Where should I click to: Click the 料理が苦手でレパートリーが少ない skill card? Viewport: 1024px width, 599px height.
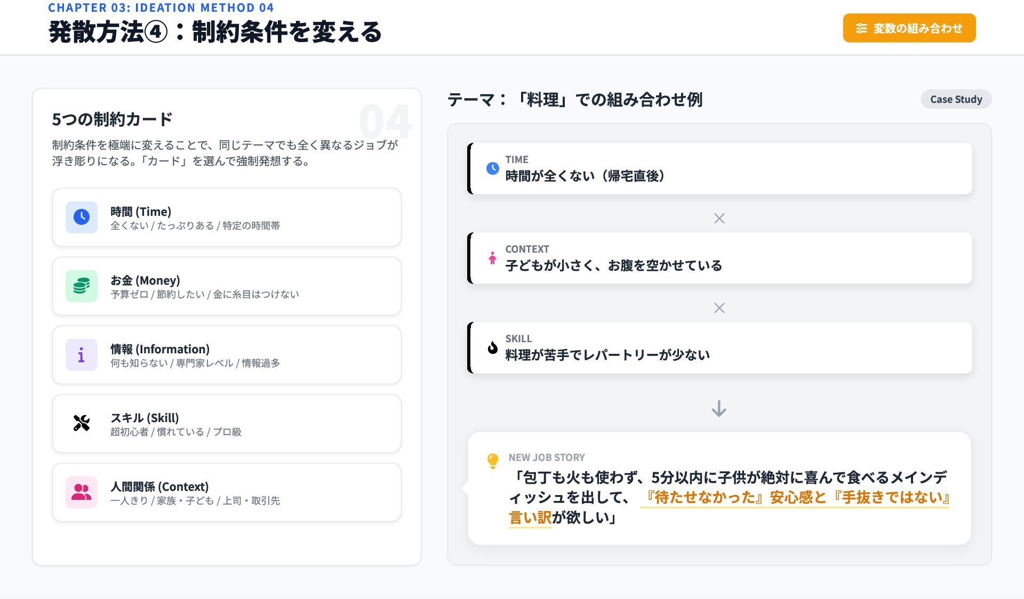coord(720,347)
